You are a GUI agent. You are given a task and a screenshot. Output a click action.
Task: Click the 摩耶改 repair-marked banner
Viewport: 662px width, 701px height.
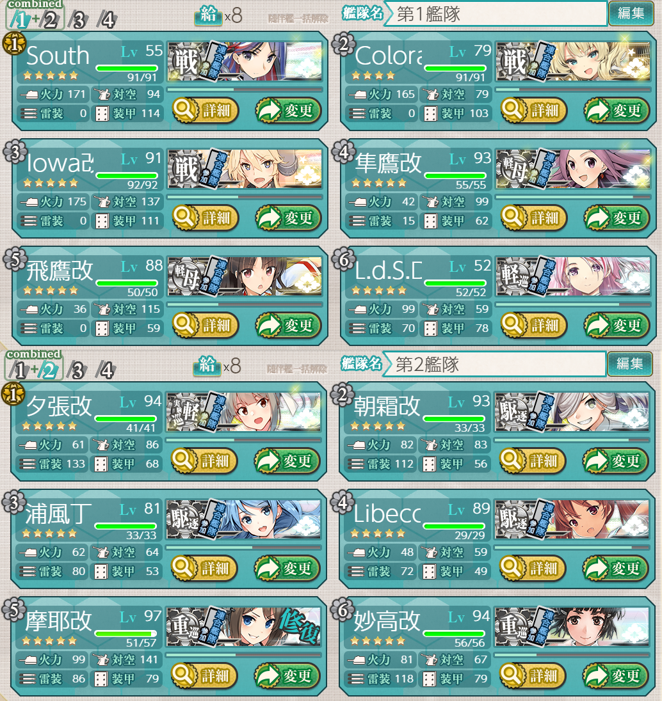[243, 626]
